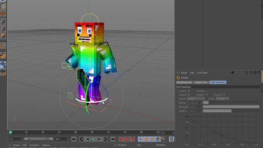This screenshot has height=148, width=263.
Task: Open the Attributes Edit menu
Action: click(192, 73)
